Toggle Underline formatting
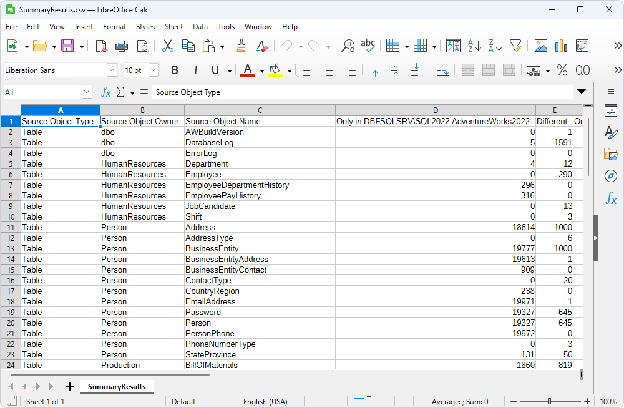The height and width of the screenshot is (408, 624). 215,70
